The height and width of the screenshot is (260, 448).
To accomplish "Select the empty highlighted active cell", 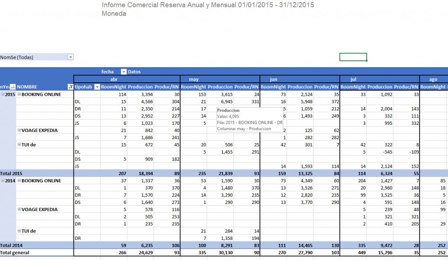I will (353, 57).
